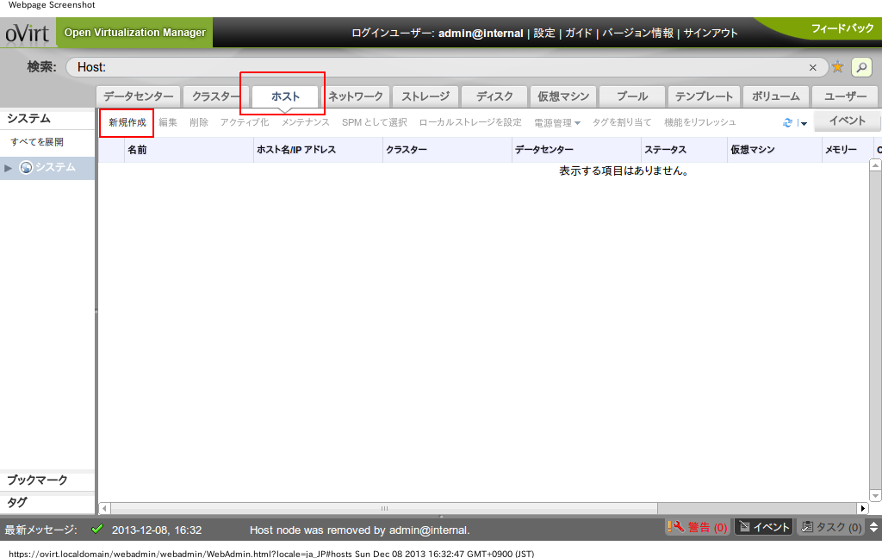
Task: Click the refresh icon on the hosts toolbar
Action: tap(787, 121)
